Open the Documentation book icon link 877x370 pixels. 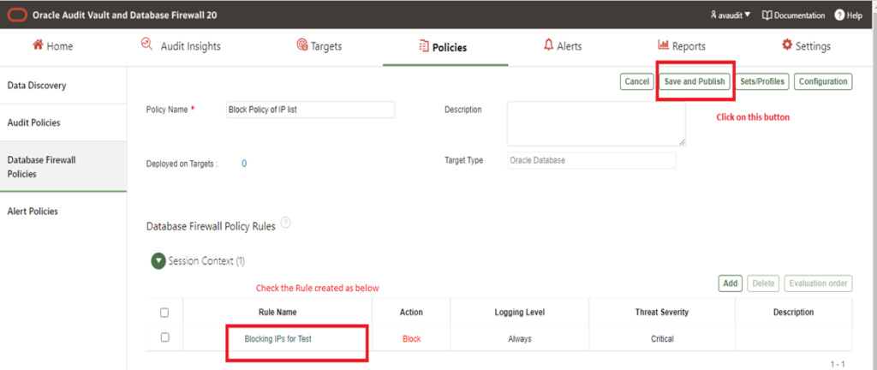point(767,15)
